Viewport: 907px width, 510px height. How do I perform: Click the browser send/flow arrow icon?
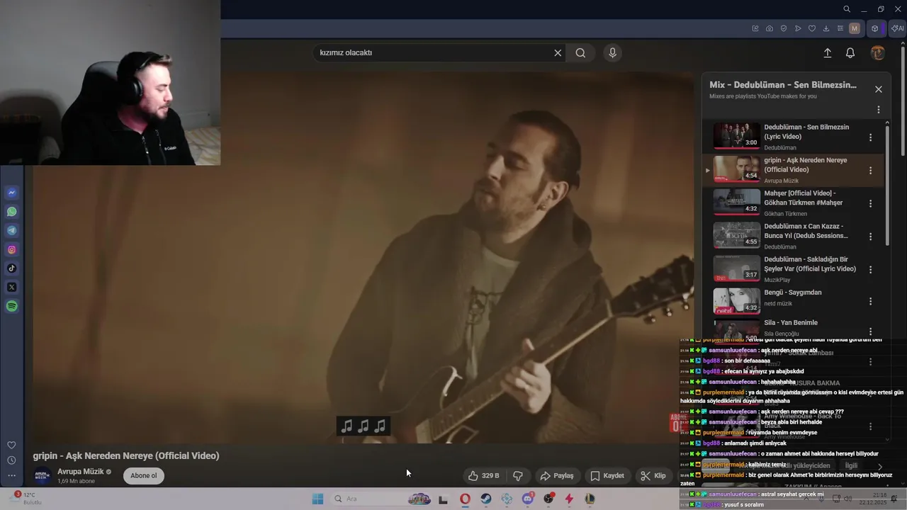[x=798, y=28]
